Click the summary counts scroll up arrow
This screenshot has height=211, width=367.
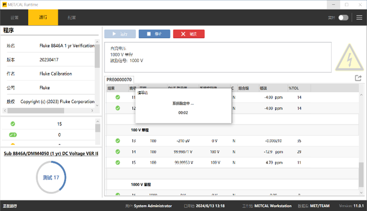[98, 122]
